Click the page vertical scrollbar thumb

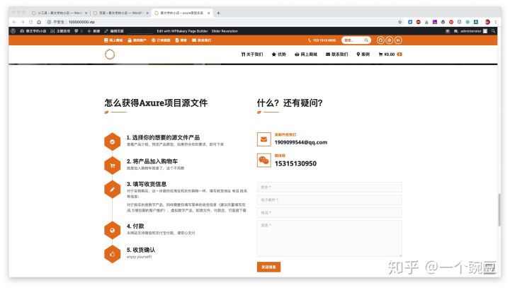click(499, 209)
